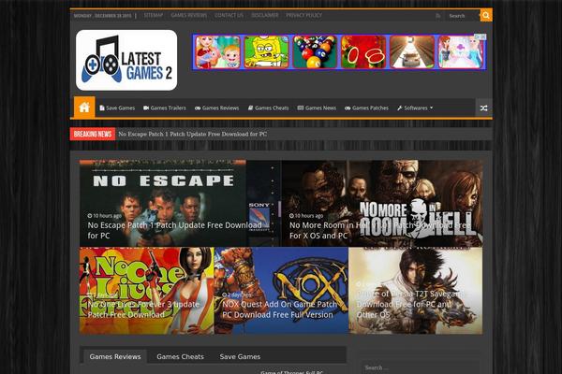Open the Privacy Policy link

click(303, 15)
